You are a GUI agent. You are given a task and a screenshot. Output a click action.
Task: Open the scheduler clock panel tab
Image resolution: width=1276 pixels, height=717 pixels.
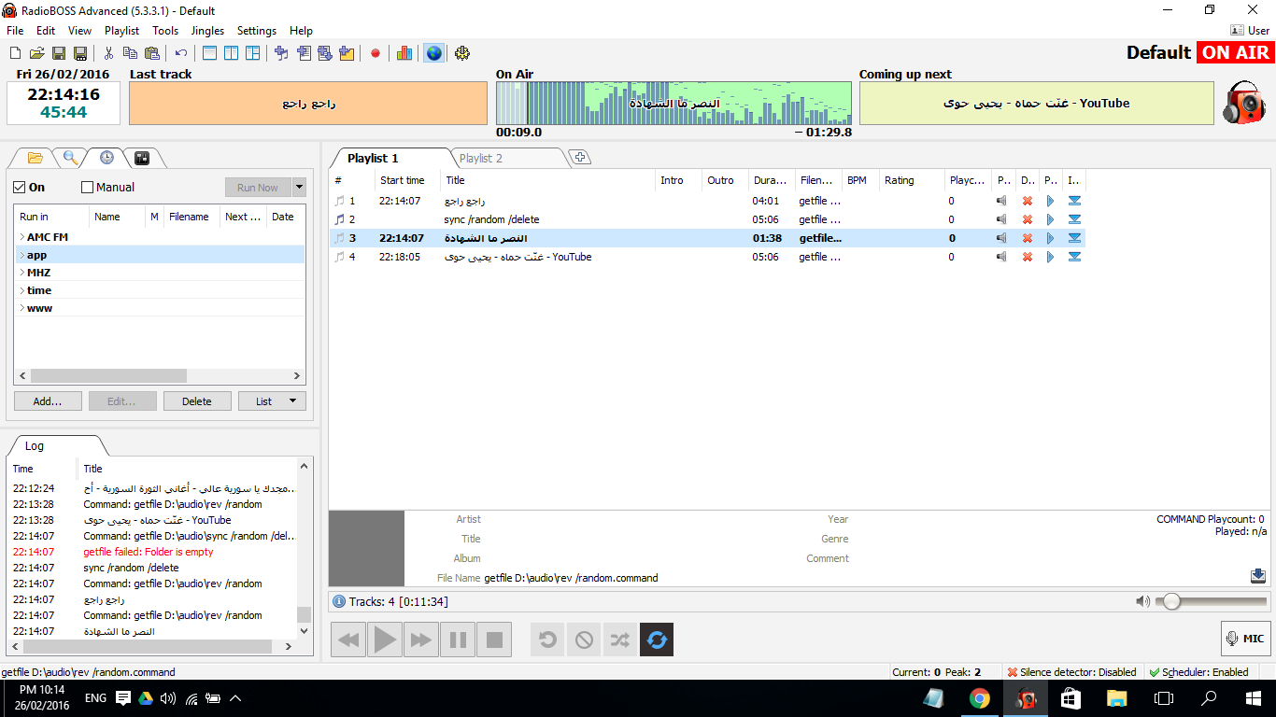[x=106, y=158]
